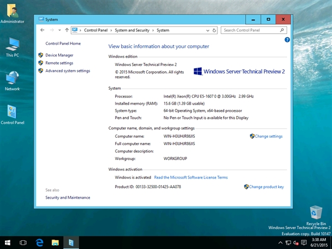Open Device Manager from the sidebar
The width and height of the screenshot is (332, 249).
point(59,55)
